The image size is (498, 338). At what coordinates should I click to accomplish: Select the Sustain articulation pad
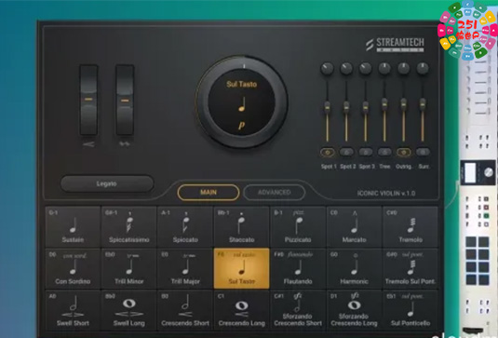(73, 227)
